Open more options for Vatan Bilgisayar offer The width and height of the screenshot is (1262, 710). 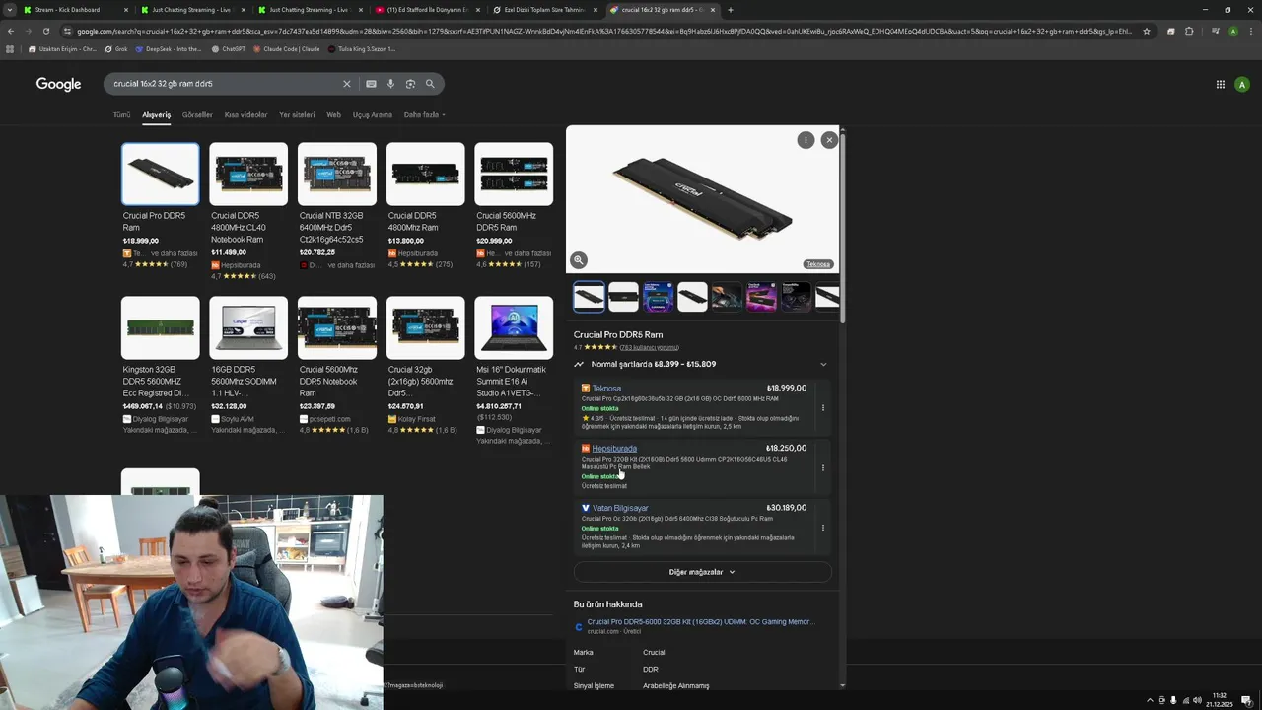[823, 528]
